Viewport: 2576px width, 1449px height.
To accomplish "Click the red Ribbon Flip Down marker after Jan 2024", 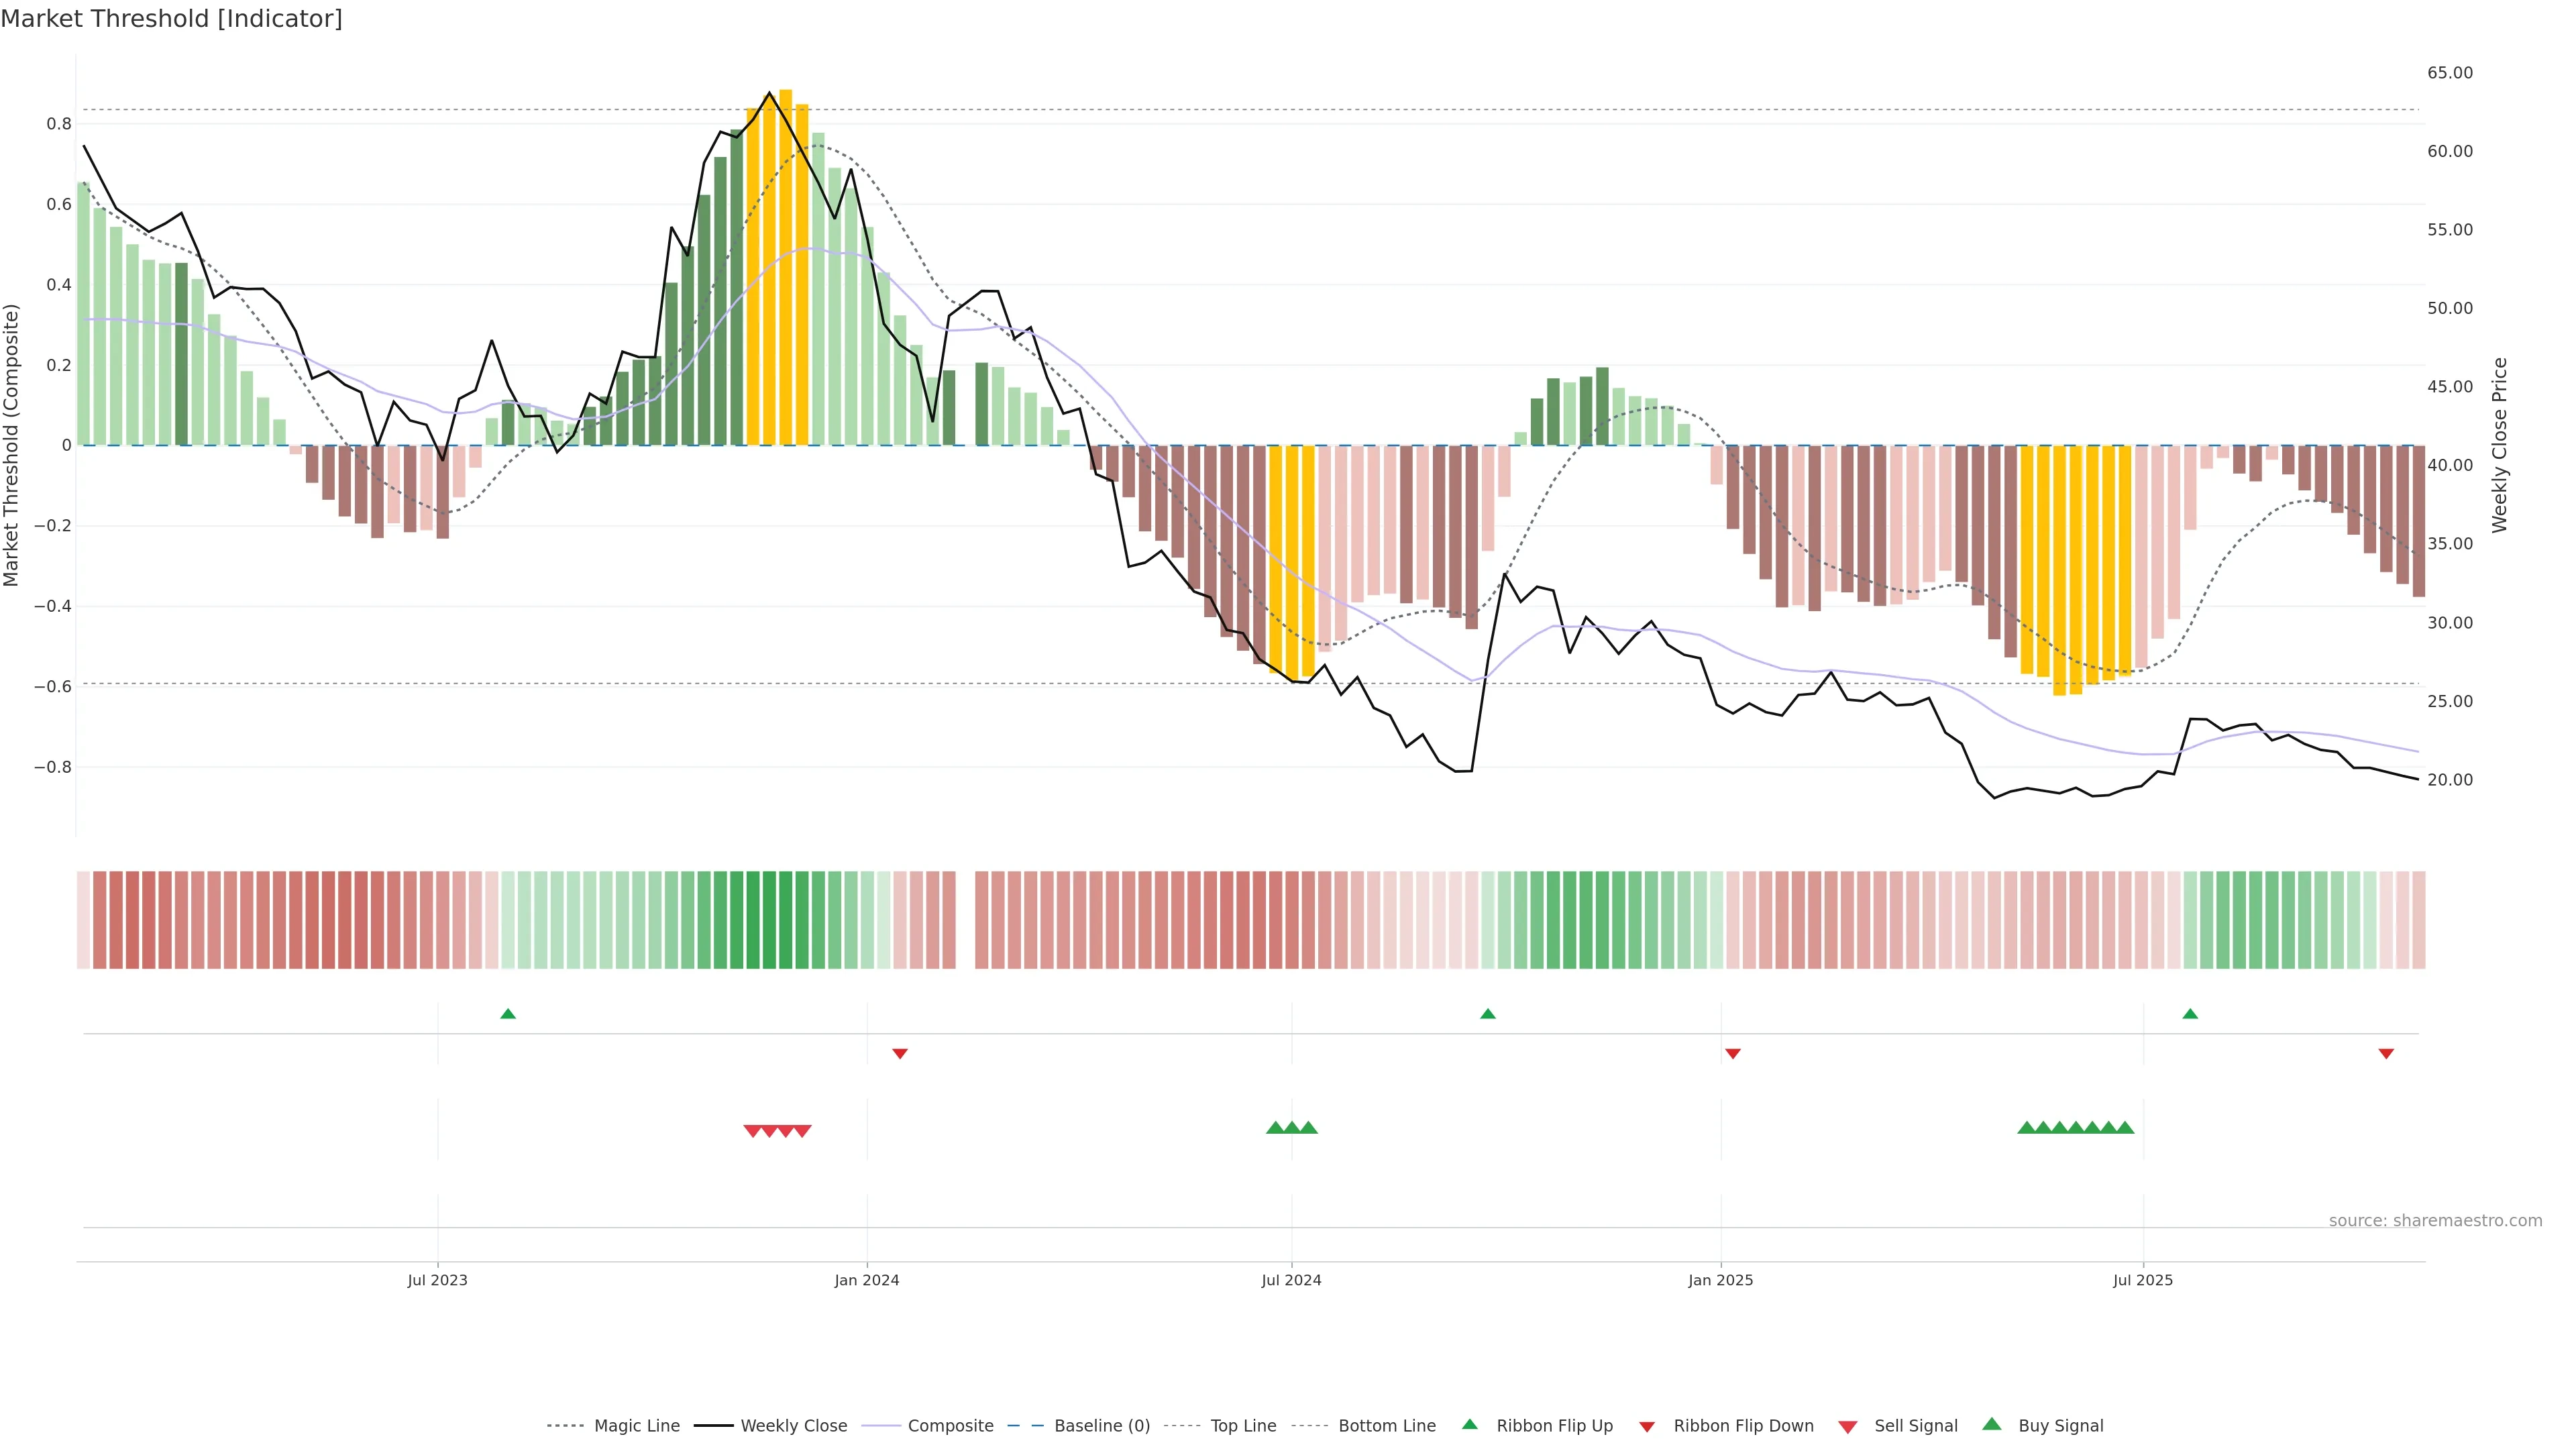I will coord(900,1053).
